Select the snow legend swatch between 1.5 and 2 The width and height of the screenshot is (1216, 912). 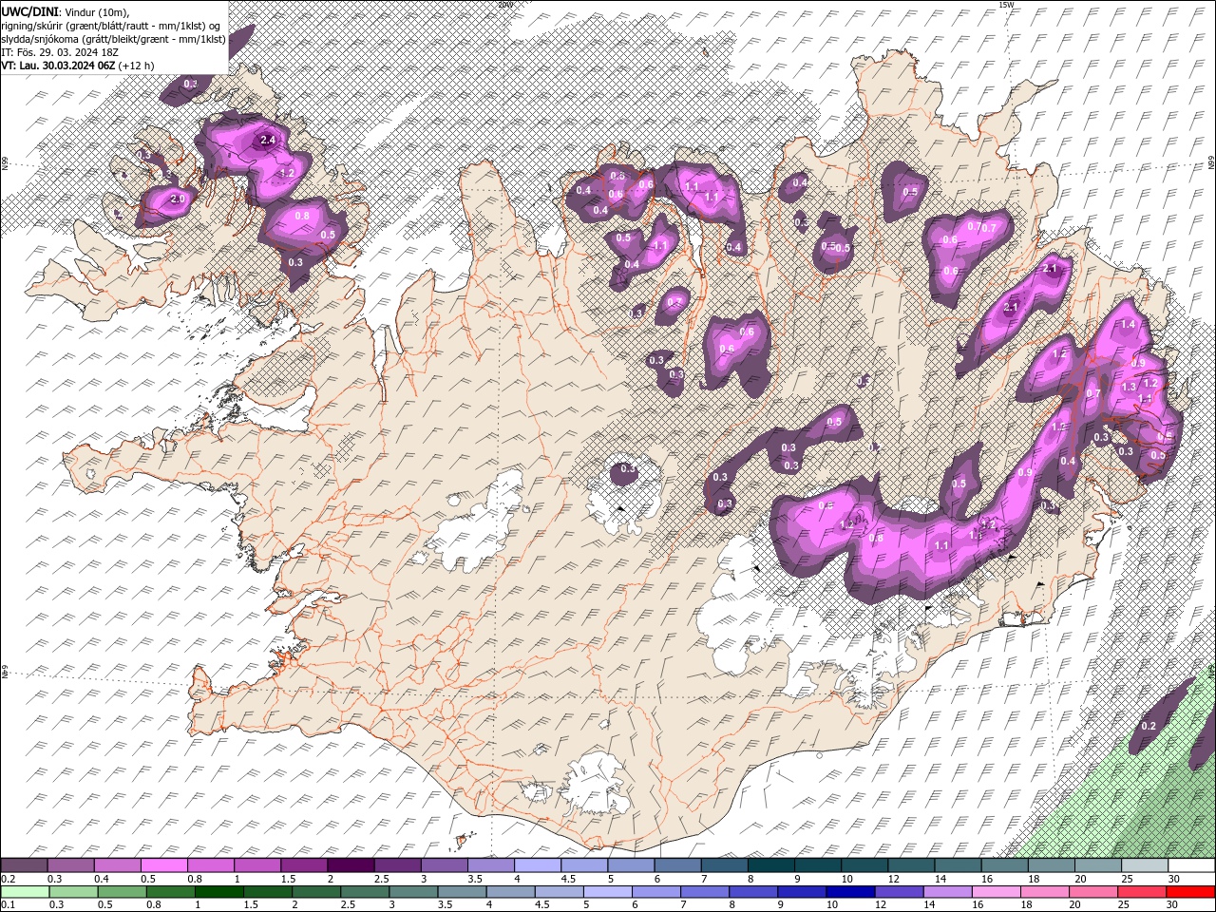pyautogui.click(x=303, y=865)
